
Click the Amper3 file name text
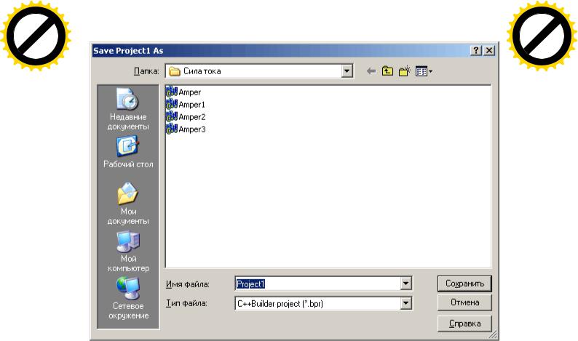tap(192, 129)
